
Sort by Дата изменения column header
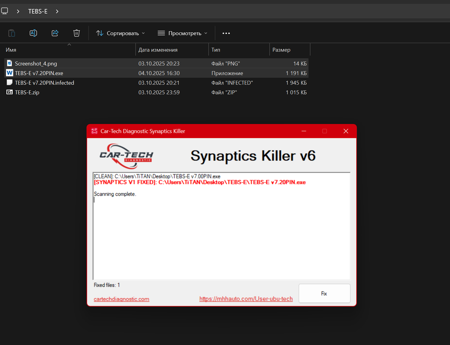[158, 50]
